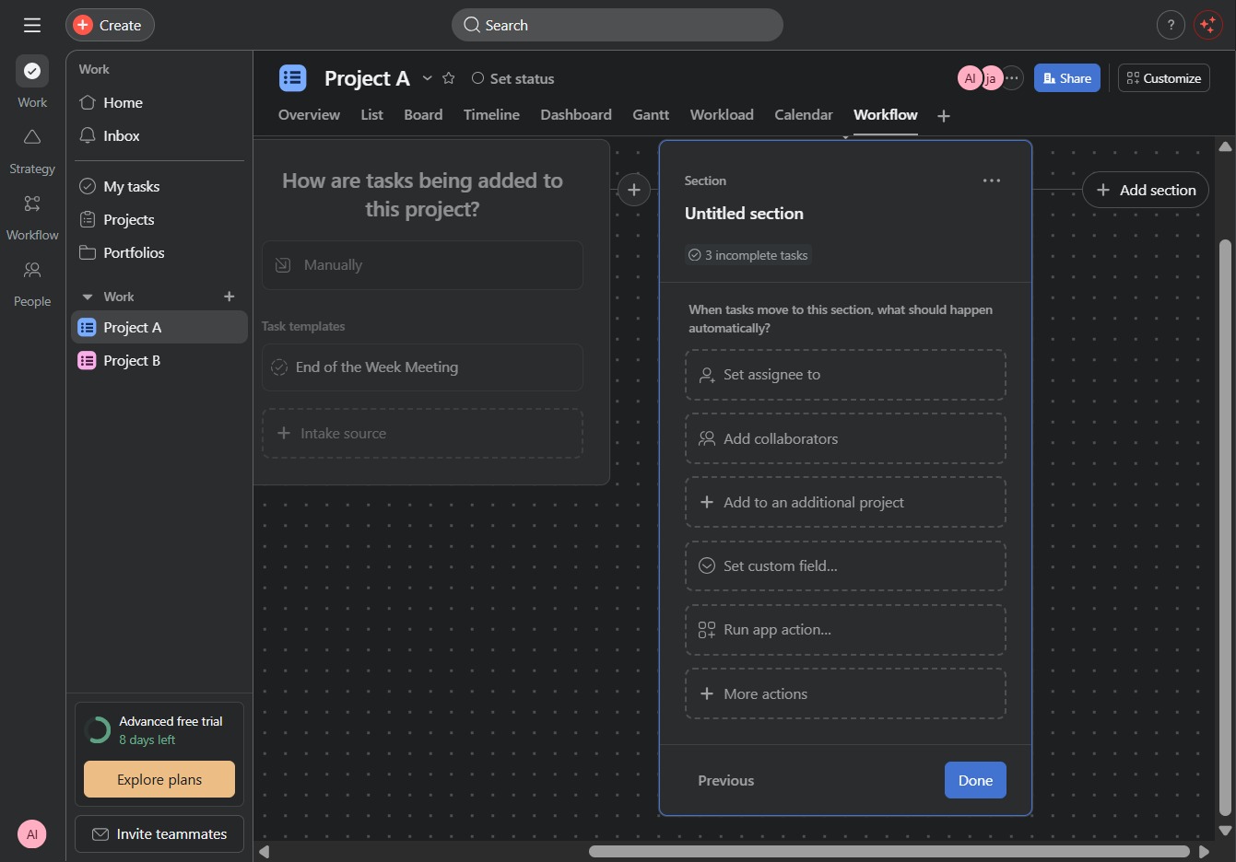Screen dimensions: 1236x862
Task: Select Project A in the sidebar
Action: click(159, 328)
